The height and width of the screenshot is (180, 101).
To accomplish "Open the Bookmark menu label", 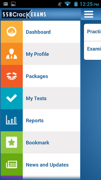I will (x=38, y=143).
